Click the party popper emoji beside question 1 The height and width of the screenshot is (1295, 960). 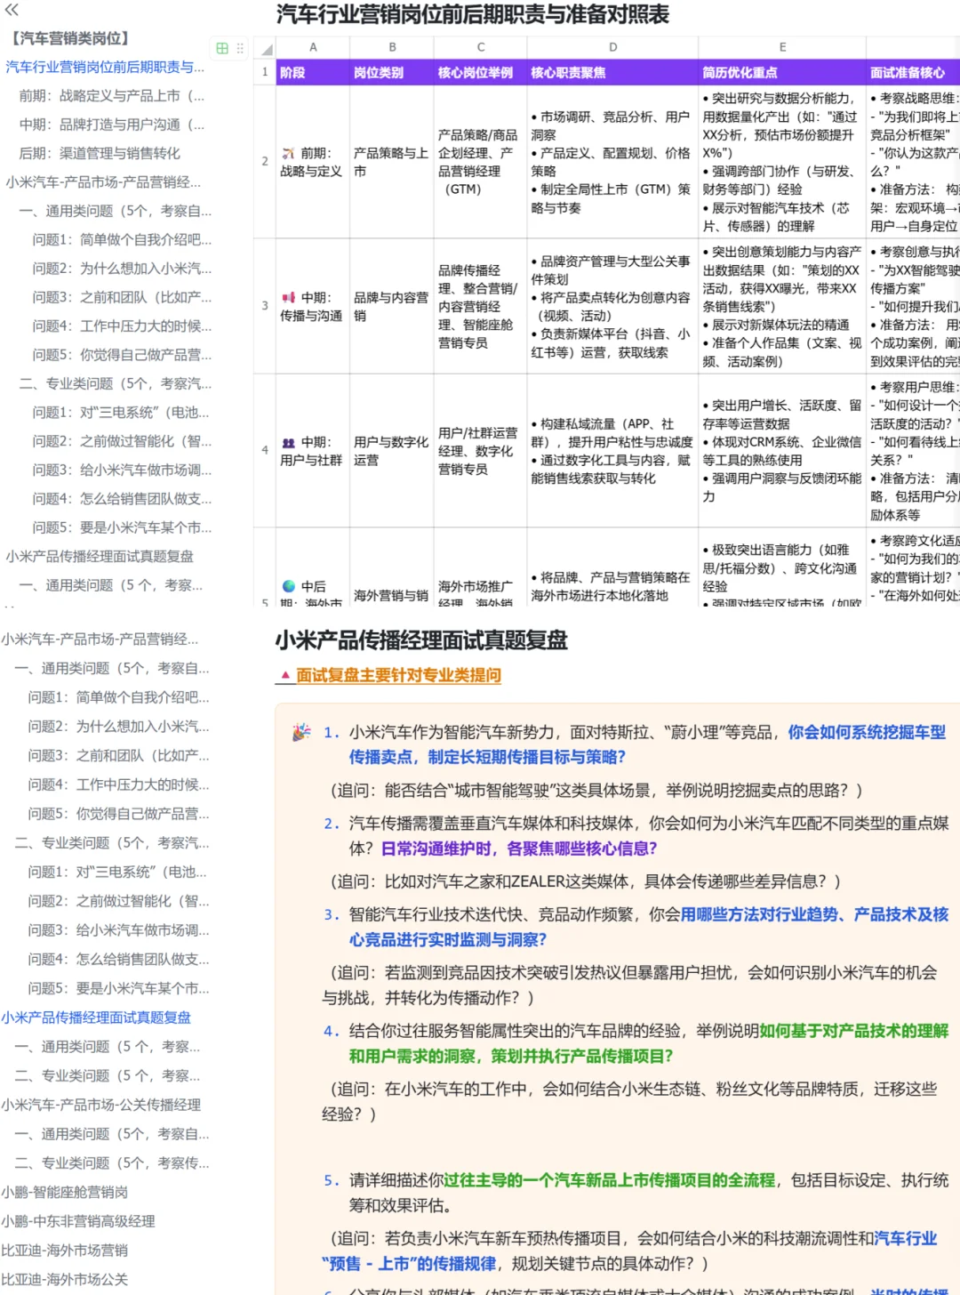coord(301,732)
